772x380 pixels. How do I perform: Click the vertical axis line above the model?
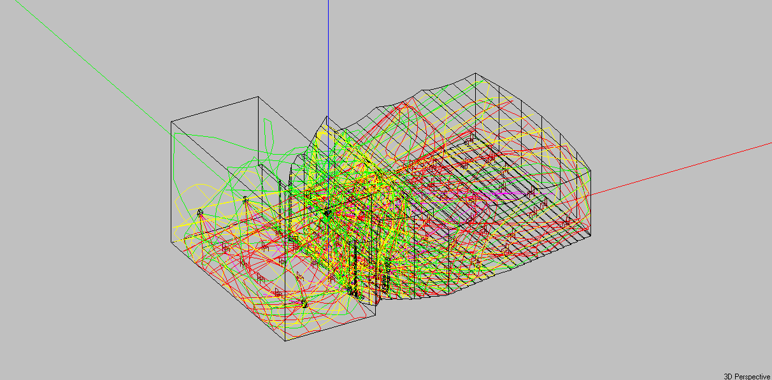pos(327,51)
